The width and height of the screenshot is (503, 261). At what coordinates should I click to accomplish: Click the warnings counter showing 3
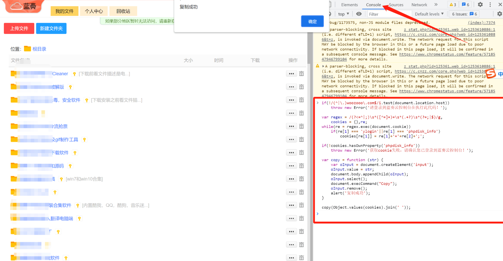pyautogui.click(x=453, y=5)
